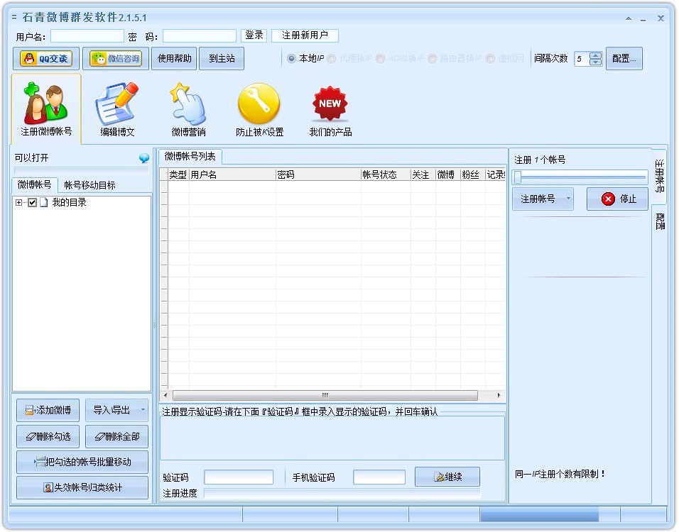Screen dimensions: 679x532
Task: Click the 记录 column header
Action: (495, 174)
